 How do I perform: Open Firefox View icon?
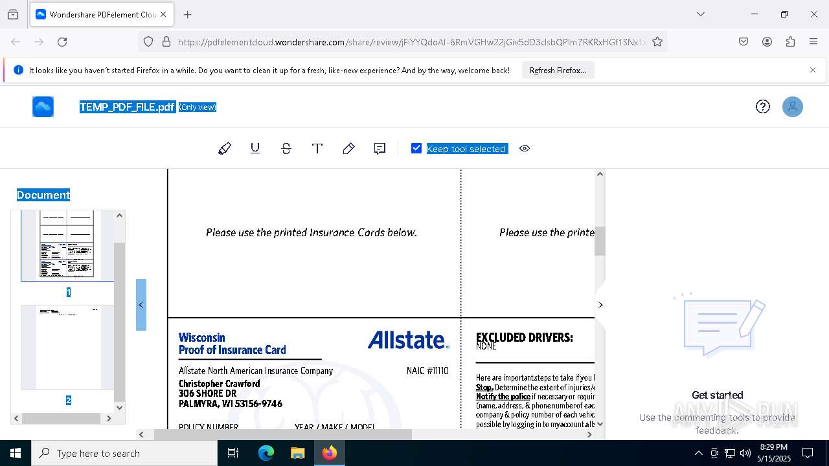coord(13,14)
